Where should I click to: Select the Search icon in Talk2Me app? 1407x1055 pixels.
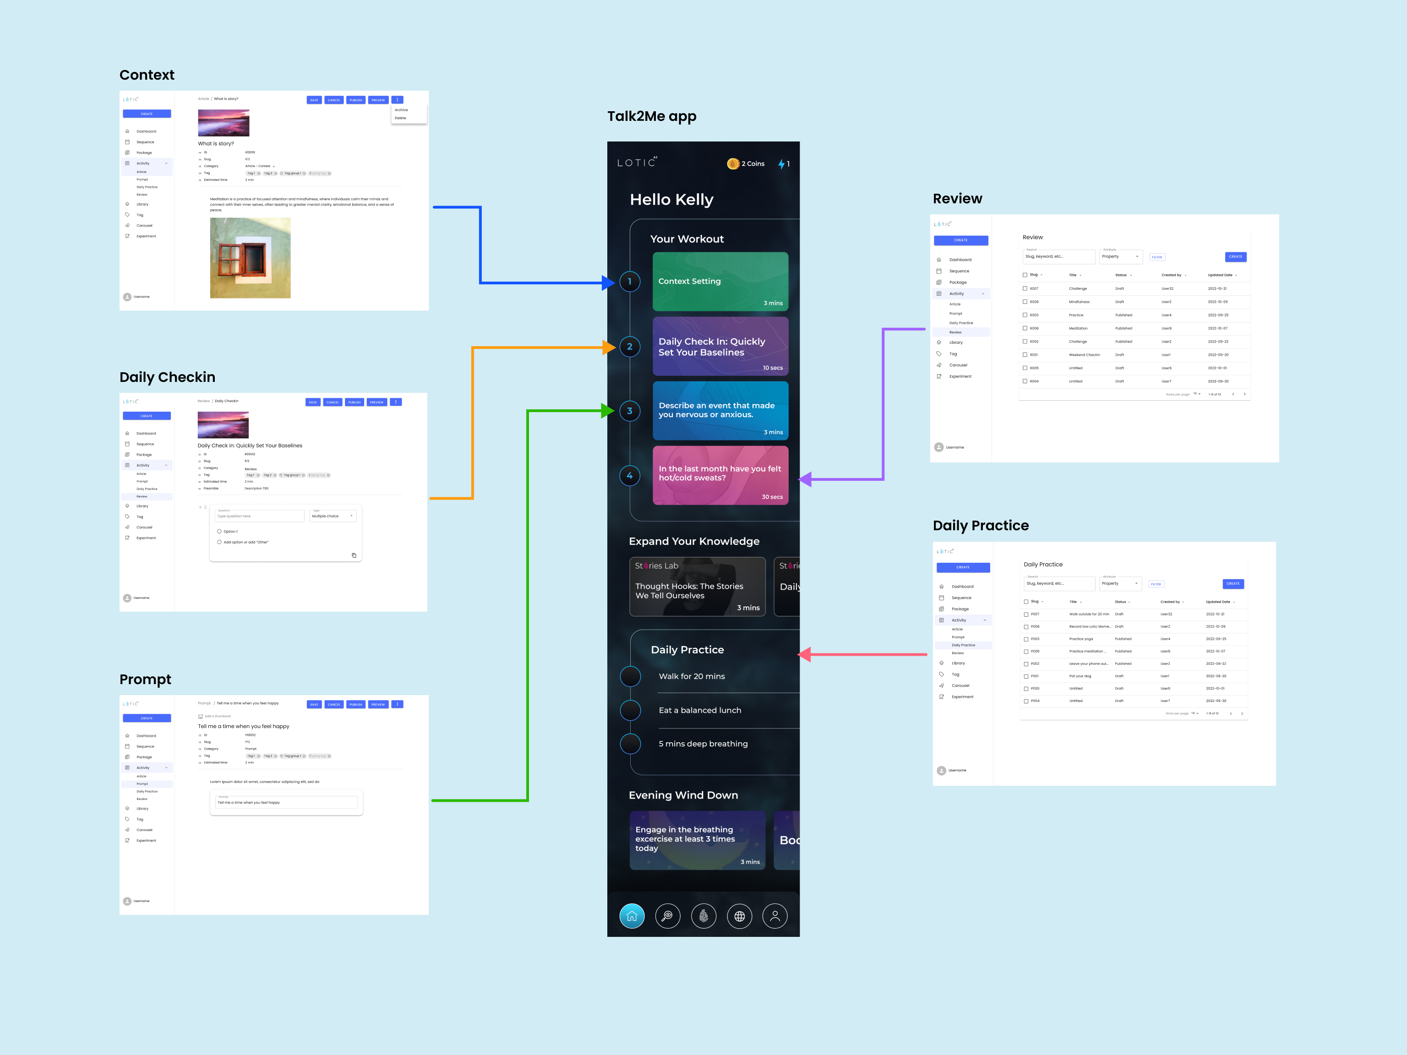coord(666,914)
